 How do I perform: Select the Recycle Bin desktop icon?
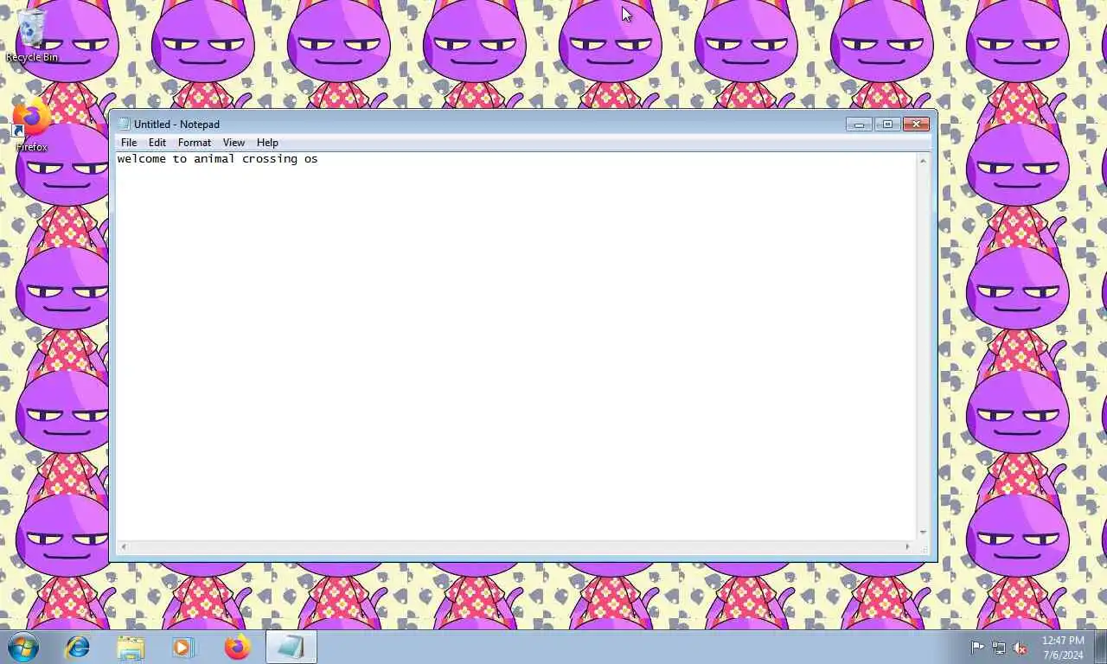32,35
